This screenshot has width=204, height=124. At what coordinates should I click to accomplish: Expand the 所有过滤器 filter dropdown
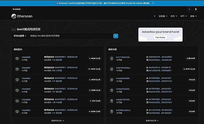tap(20, 36)
